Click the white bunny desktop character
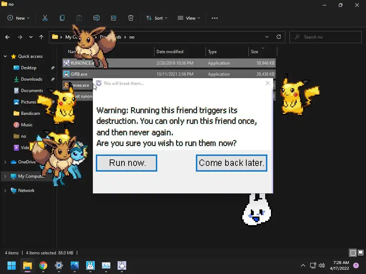 257,210
